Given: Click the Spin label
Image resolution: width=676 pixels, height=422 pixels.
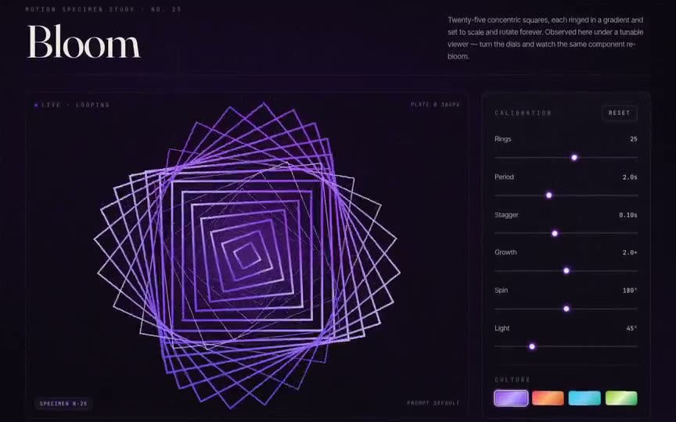Looking at the screenshot, I should click(x=501, y=290).
